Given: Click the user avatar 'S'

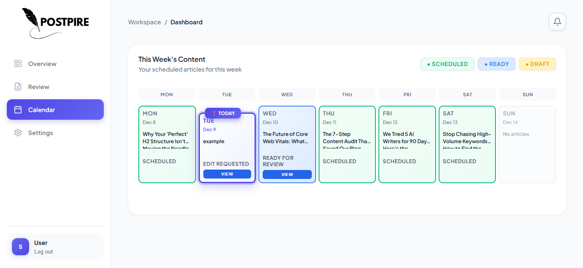Looking at the screenshot, I should 21,247.
